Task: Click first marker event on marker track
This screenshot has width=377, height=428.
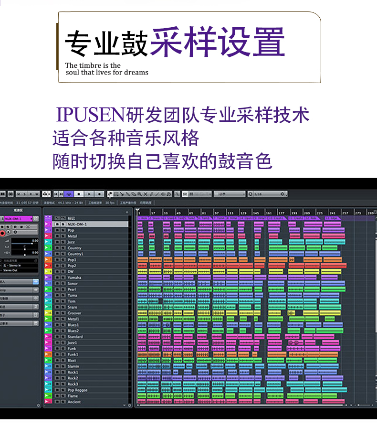Action: coord(143,218)
